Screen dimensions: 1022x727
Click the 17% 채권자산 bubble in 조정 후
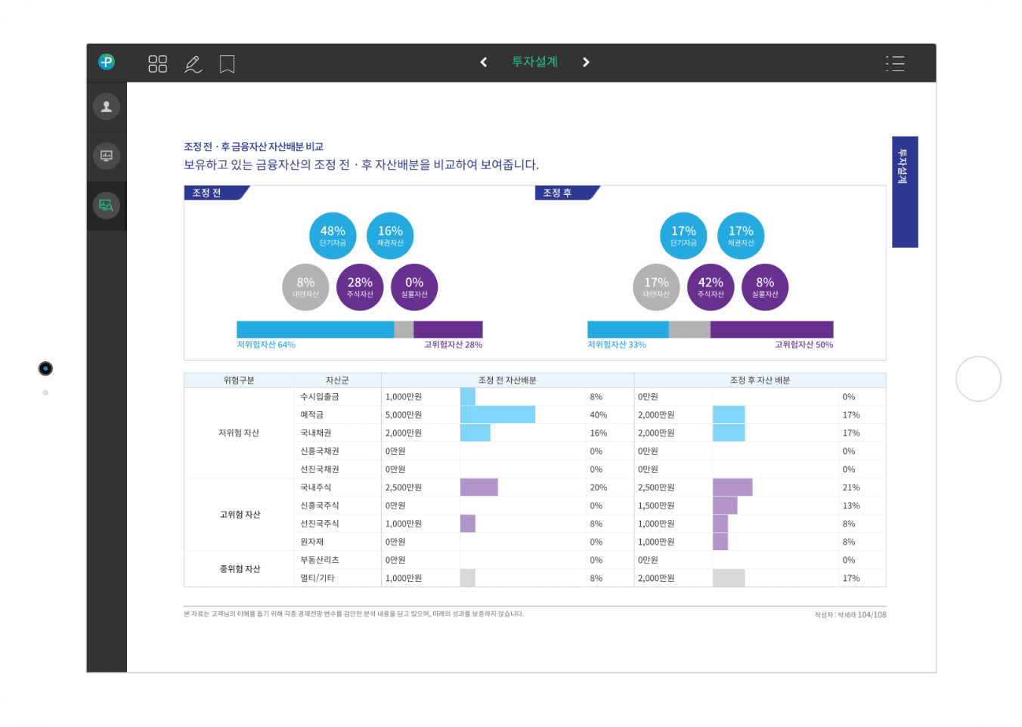point(741,236)
